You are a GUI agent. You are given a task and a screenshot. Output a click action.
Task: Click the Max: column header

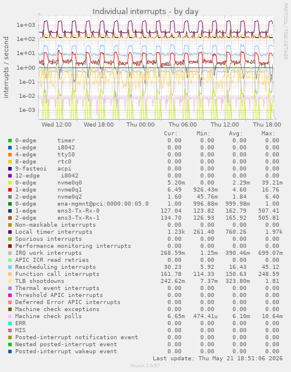(x=269, y=134)
